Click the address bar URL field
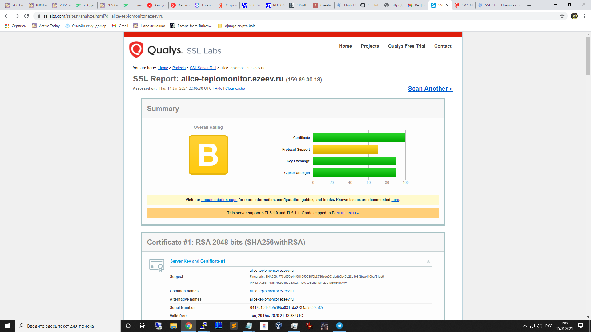The height and width of the screenshot is (332, 591). tap(295, 16)
